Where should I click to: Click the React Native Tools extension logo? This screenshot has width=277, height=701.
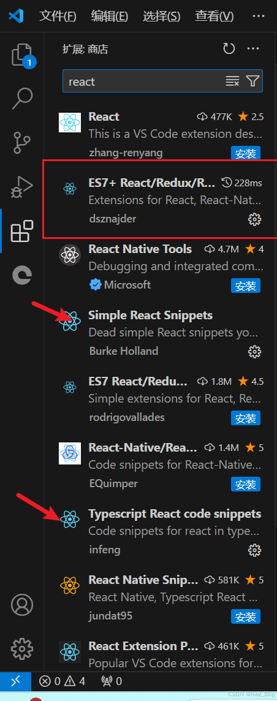(x=70, y=255)
